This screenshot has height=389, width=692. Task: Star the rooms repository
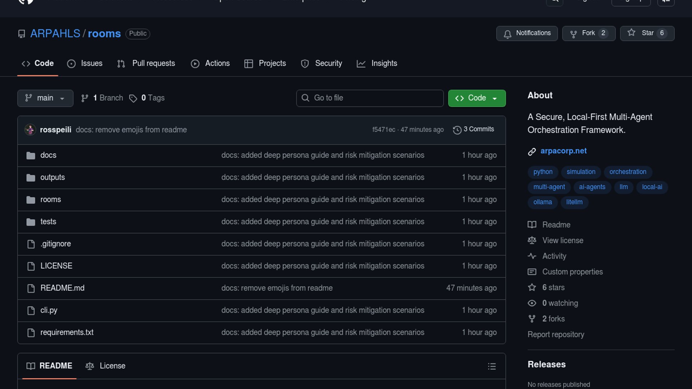(647, 33)
